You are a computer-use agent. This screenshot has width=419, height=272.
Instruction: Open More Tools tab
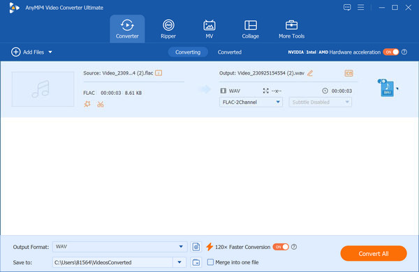point(291,29)
